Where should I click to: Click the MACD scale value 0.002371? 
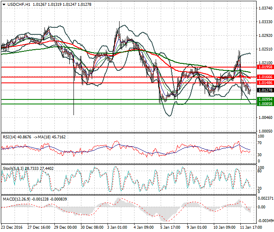coord(265,198)
